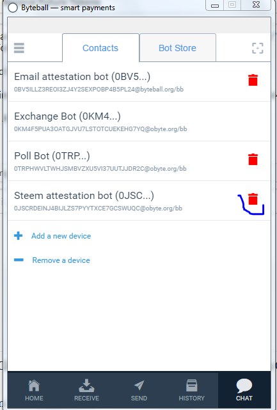Image resolution: width=277 pixels, height=410 pixels.
Task: Remove Steem attestation bot via trash icon
Action: coord(253,199)
